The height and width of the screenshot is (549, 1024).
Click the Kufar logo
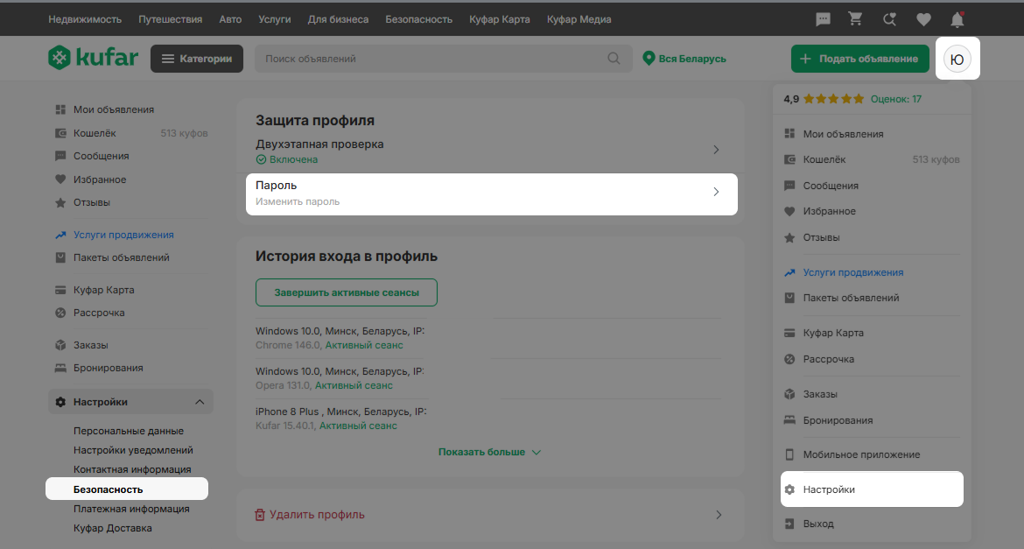click(x=93, y=58)
